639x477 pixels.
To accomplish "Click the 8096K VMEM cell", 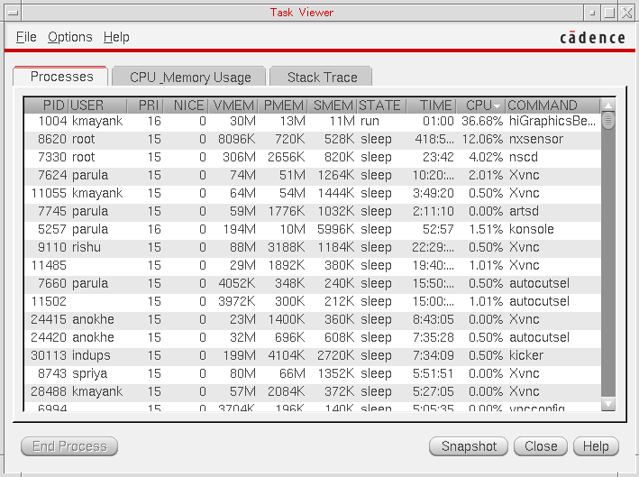I will (236, 139).
